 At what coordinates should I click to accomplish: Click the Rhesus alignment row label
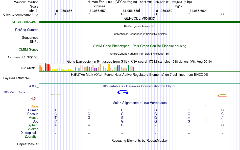(x=33, y=114)
